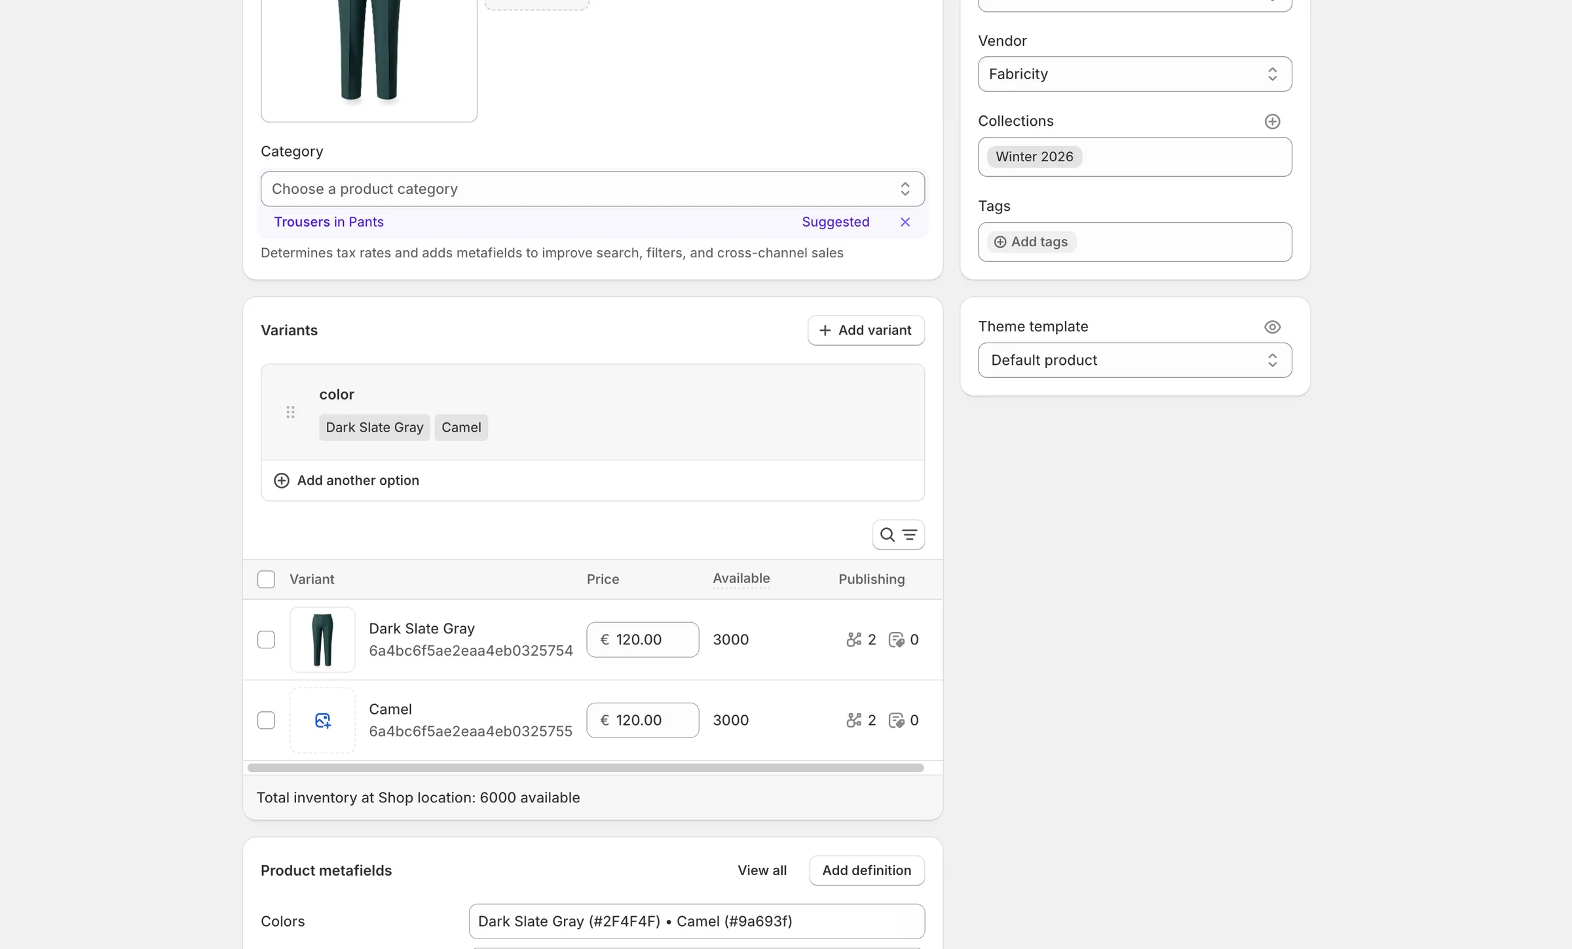Click Total inventory at Shop location text
Viewport: 1572px width, 949px height.
(x=418, y=798)
